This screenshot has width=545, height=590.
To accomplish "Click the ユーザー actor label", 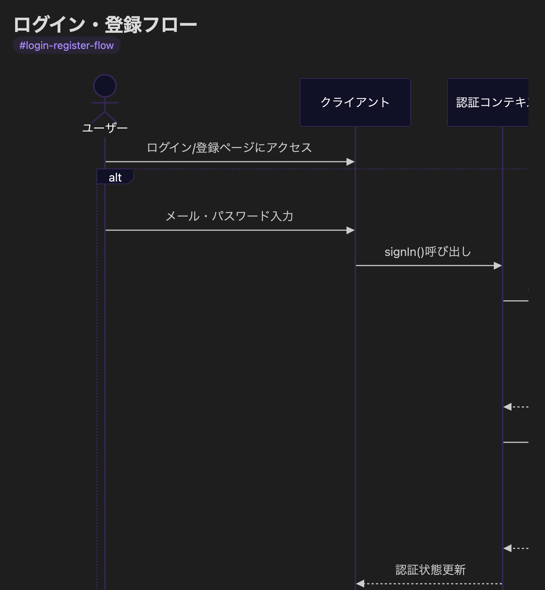I will click(x=105, y=128).
